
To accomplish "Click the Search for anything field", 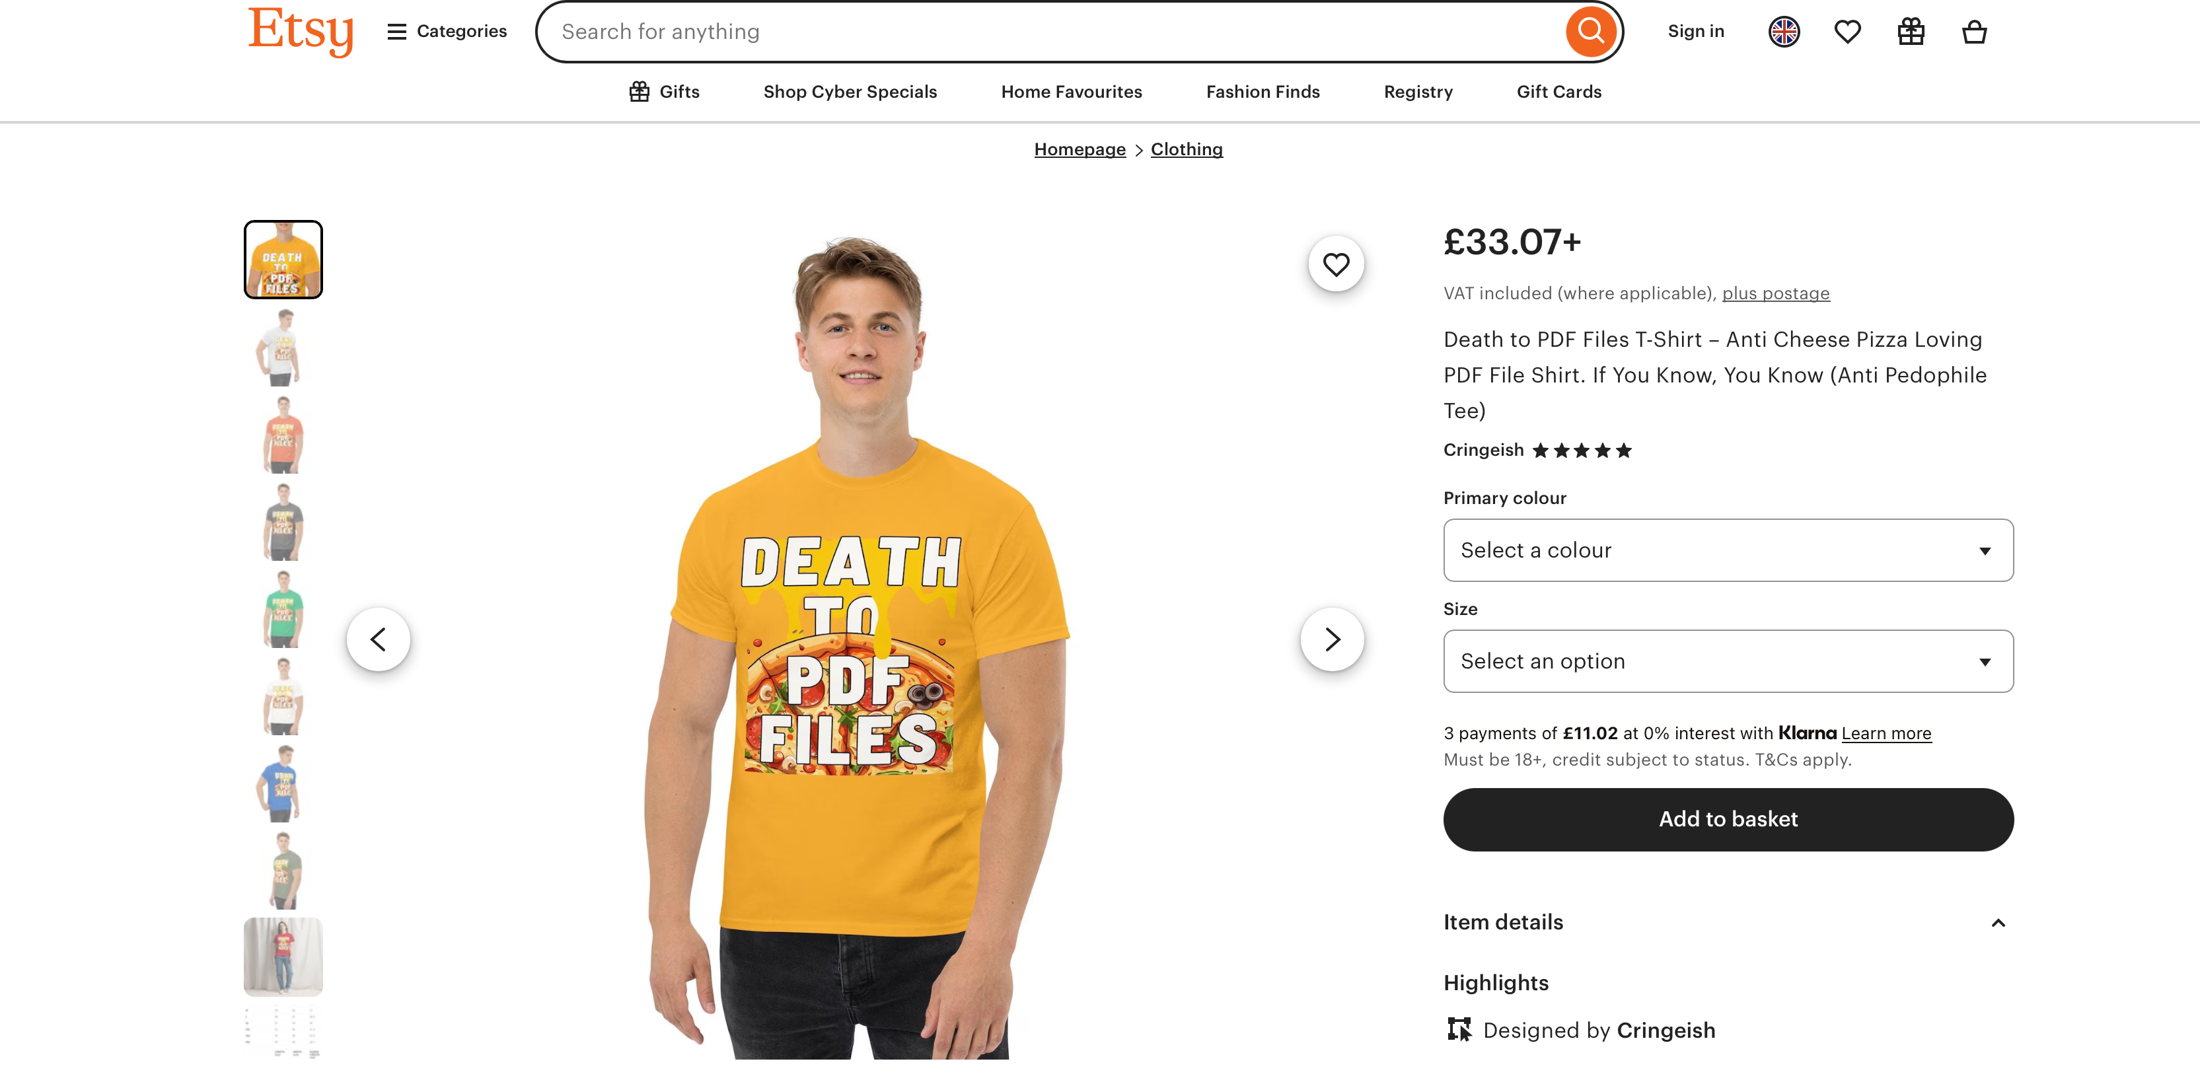I will pos(1050,32).
